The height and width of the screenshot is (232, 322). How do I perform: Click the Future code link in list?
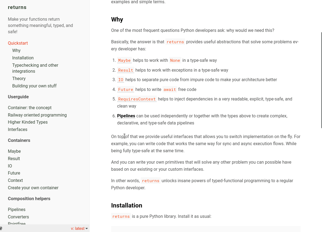(x=126, y=90)
